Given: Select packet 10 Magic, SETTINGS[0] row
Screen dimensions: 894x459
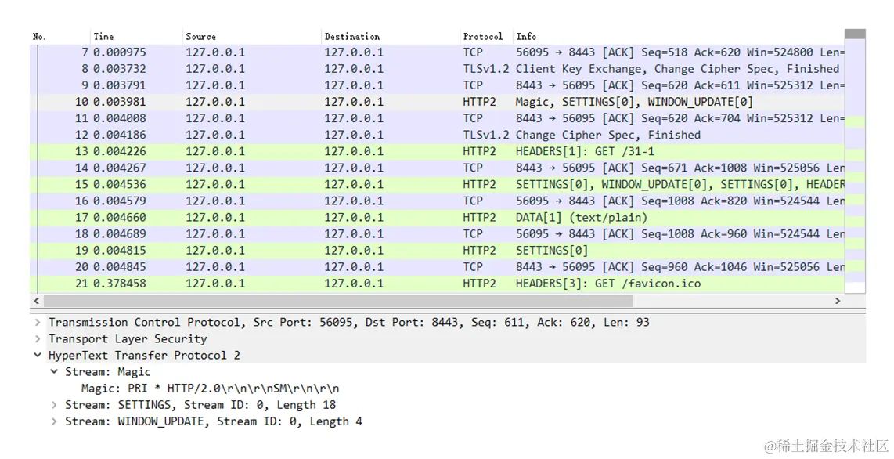Looking at the screenshot, I should pos(437,102).
